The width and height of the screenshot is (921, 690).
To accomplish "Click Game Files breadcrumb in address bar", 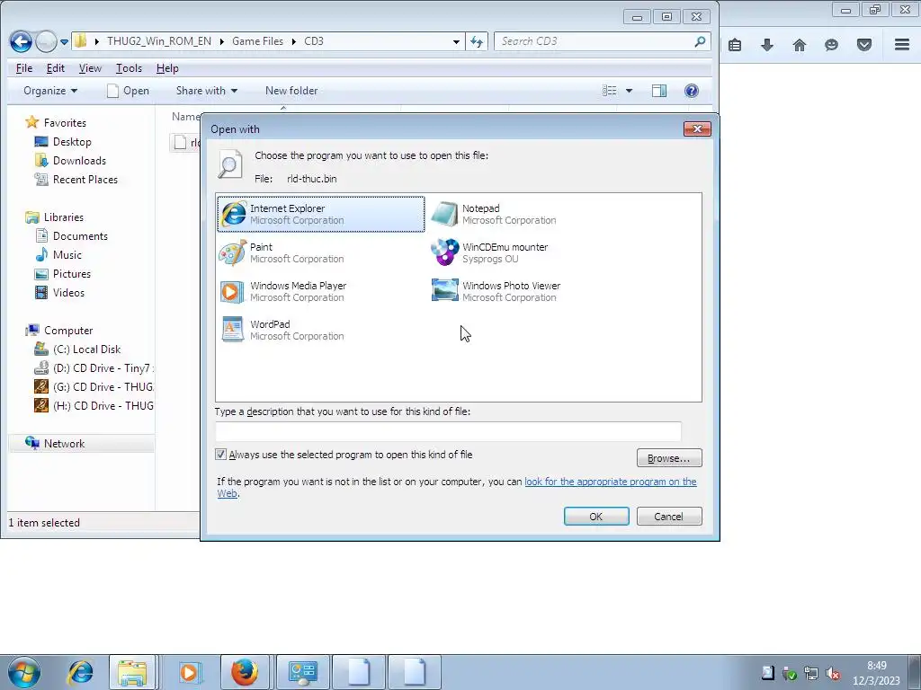I will click(257, 41).
